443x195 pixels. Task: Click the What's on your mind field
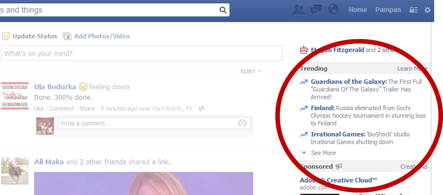click(x=141, y=54)
